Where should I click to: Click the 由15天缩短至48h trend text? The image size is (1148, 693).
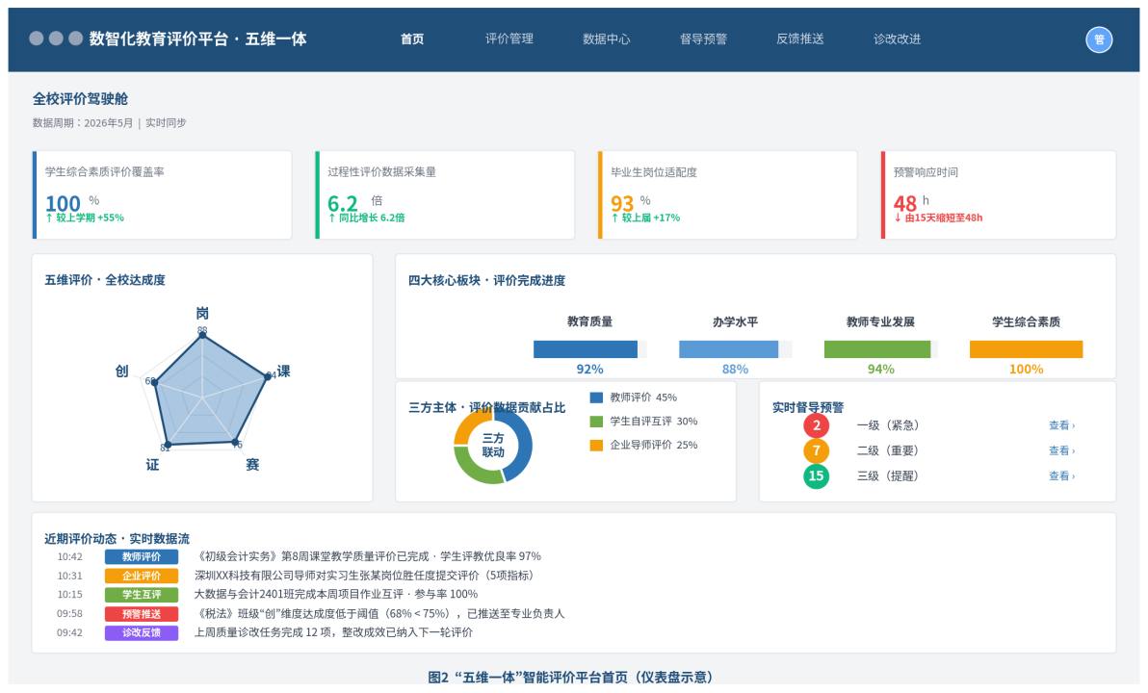click(938, 218)
